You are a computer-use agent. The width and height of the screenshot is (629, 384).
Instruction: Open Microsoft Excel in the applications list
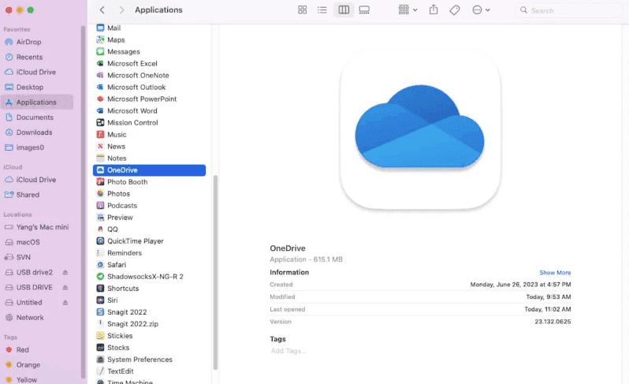pyautogui.click(x=132, y=64)
